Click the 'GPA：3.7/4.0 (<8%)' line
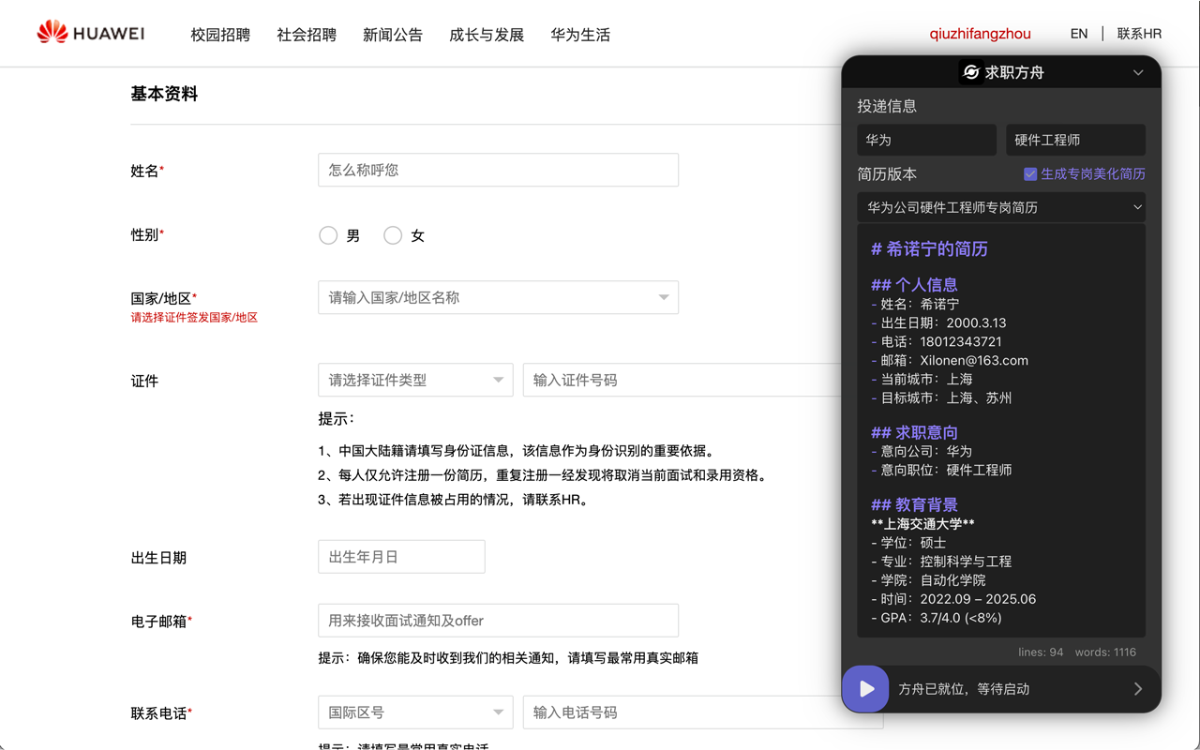The image size is (1200, 750). tap(937, 618)
